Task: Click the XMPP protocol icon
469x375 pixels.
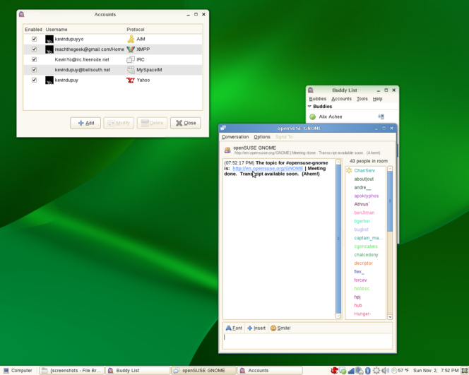Action: (131, 49)
